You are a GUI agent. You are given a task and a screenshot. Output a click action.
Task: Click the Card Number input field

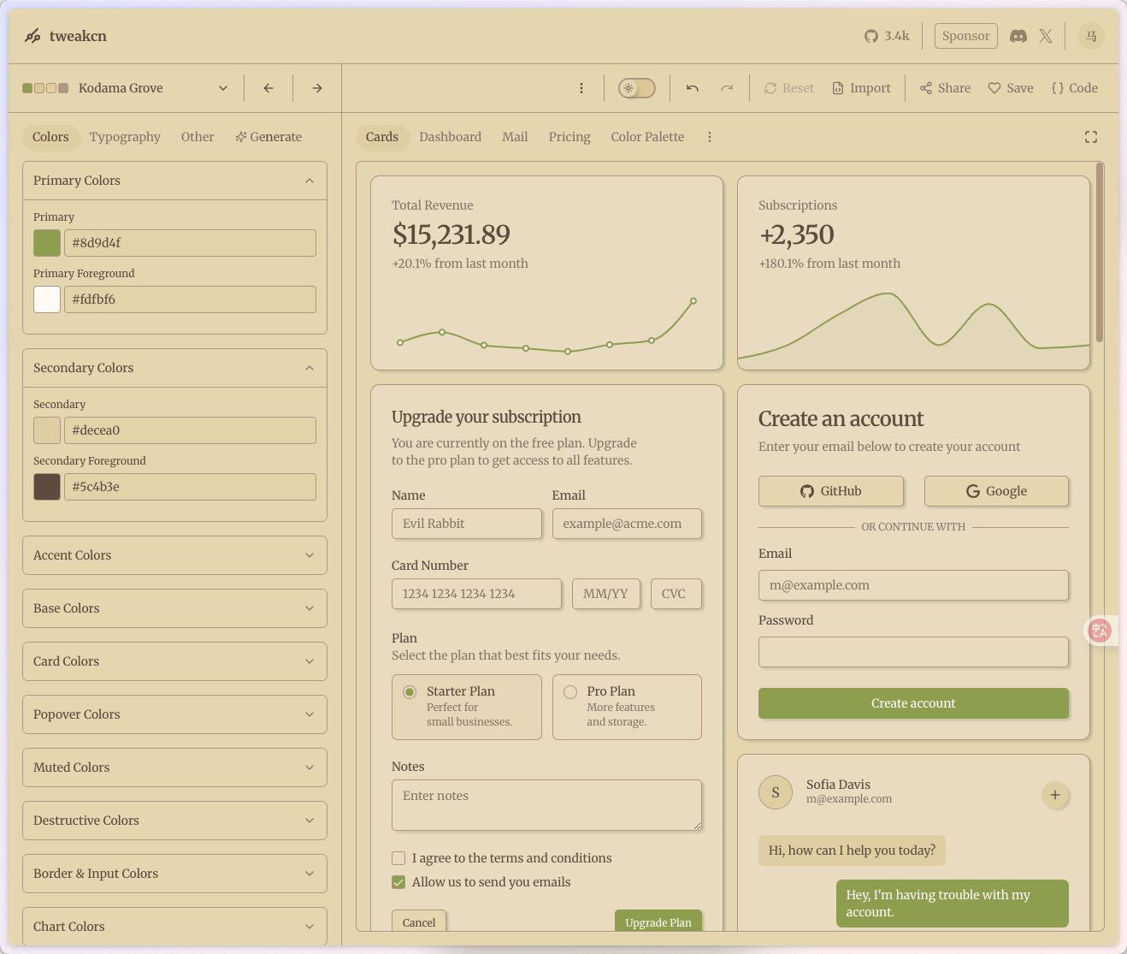(476, 594)
